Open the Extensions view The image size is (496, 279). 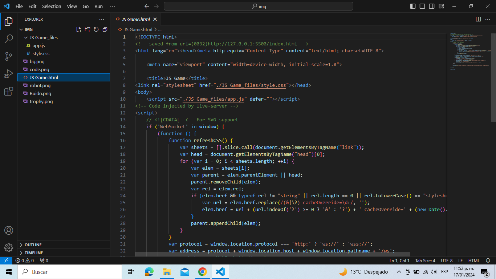[x=9, y=92]
